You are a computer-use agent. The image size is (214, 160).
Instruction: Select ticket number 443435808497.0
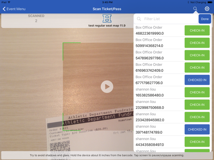click(x=150, y=145)
